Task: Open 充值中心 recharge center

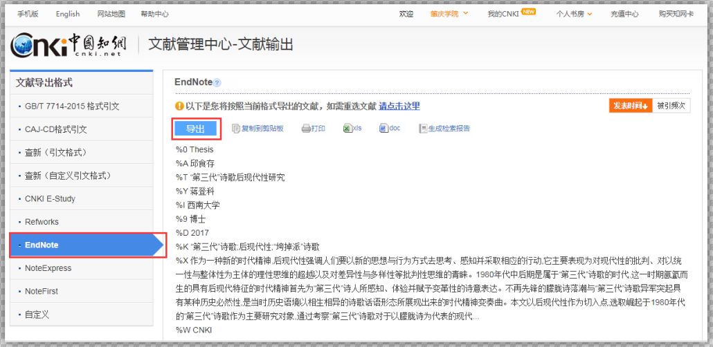Action: point(624,14)
